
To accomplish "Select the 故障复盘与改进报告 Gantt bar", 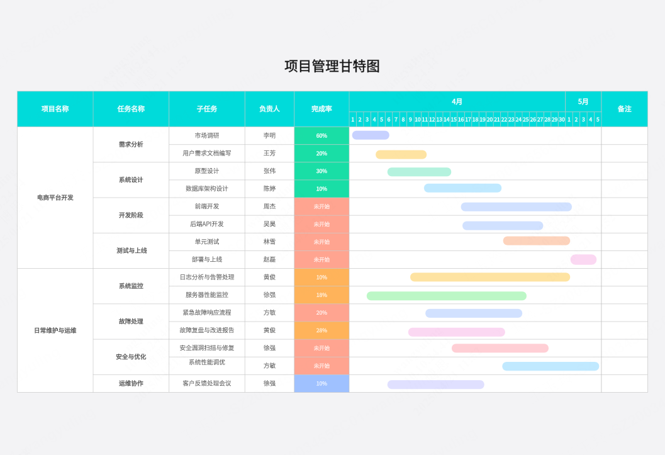I will point(457,332).
